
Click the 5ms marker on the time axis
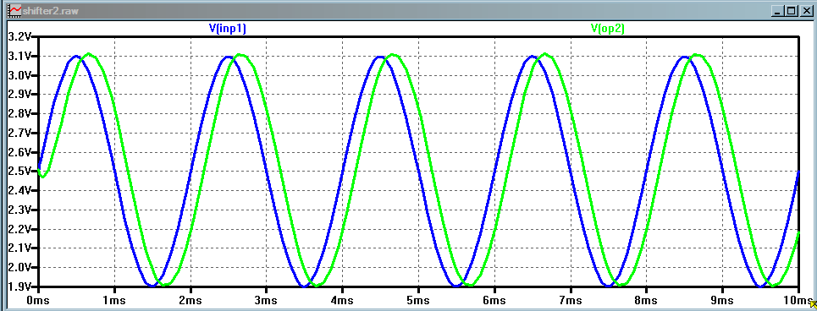point(418,301)
